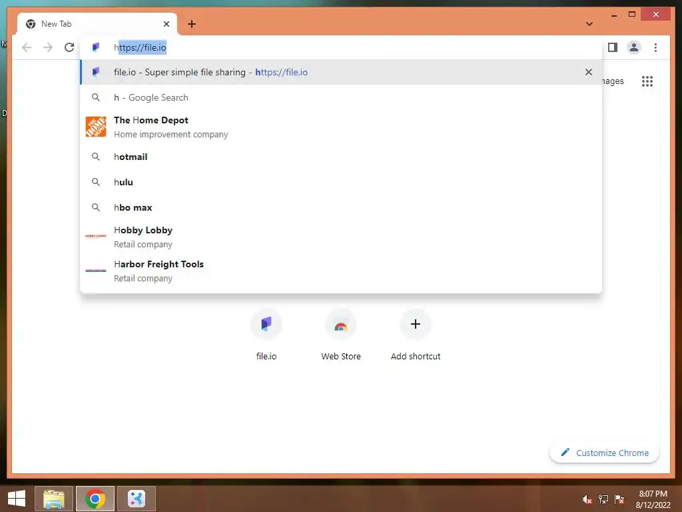Expand the tab search chevron

pos(589,24)
